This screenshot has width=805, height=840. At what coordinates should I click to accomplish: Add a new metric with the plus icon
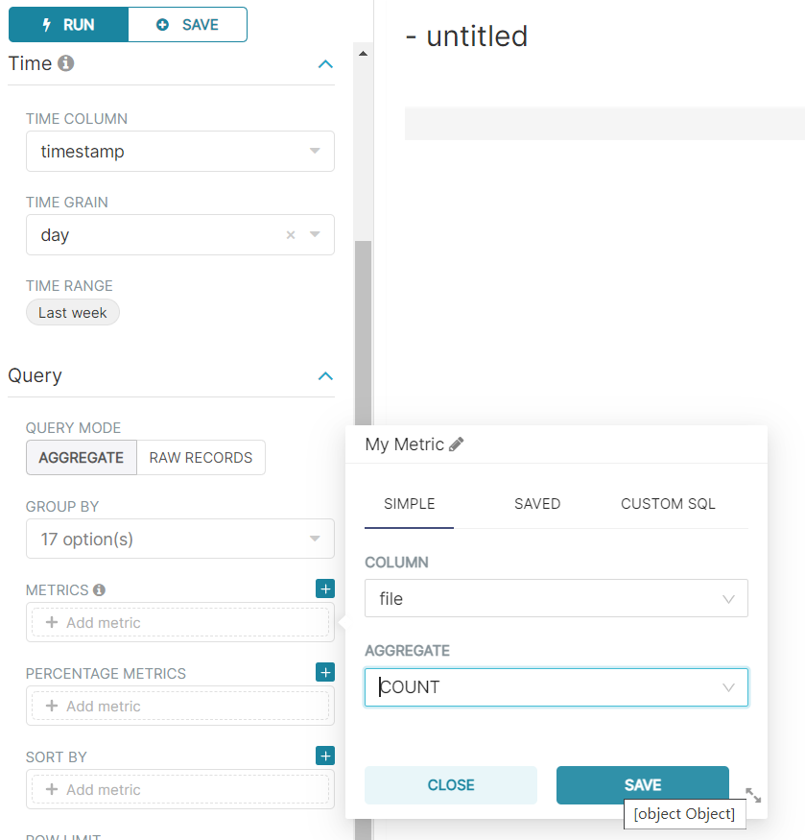coord(325,588)
